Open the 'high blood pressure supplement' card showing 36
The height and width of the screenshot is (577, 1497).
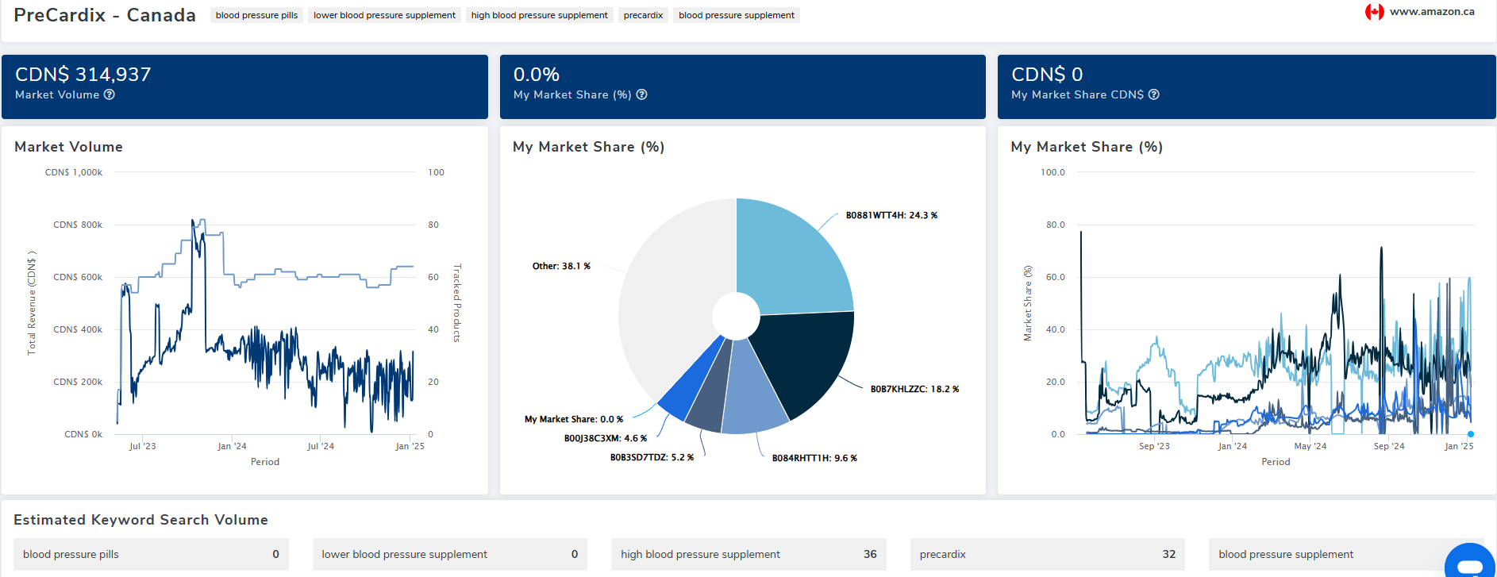click(x=748, y=555)
